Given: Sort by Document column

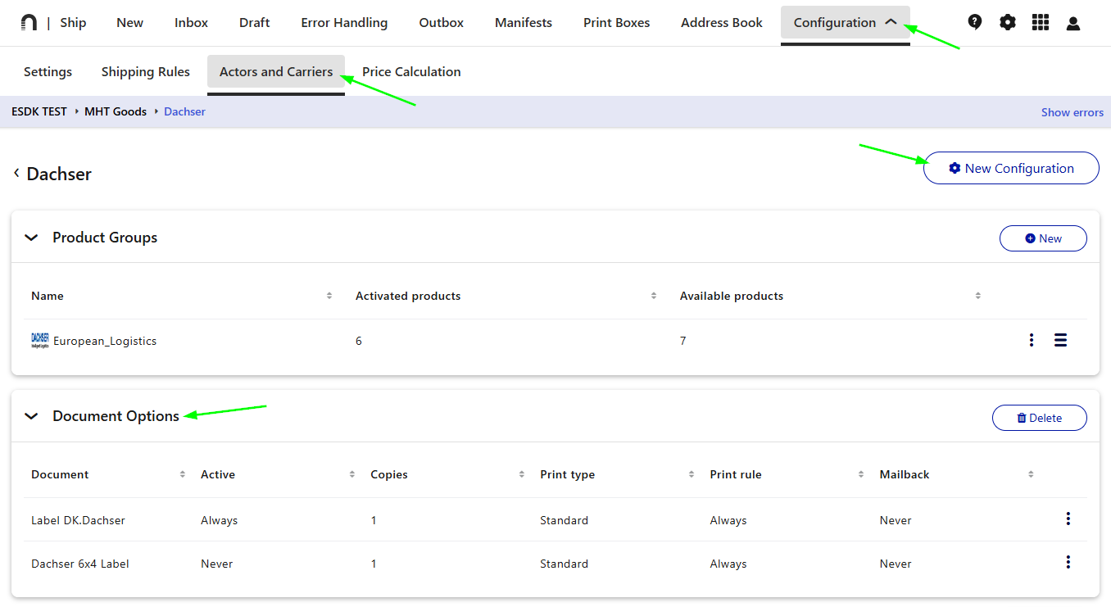Looking at the screenshot, I should 182,474.
